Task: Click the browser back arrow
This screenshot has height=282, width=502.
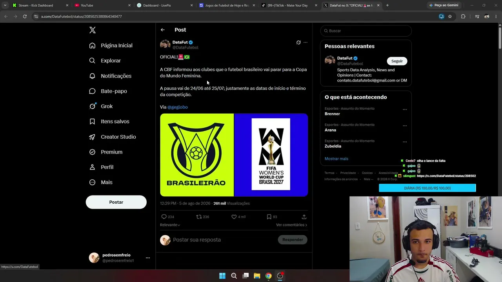Action: (x=6, y=16)
